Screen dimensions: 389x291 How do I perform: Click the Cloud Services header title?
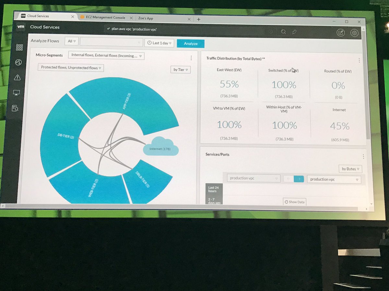[45, 27]
